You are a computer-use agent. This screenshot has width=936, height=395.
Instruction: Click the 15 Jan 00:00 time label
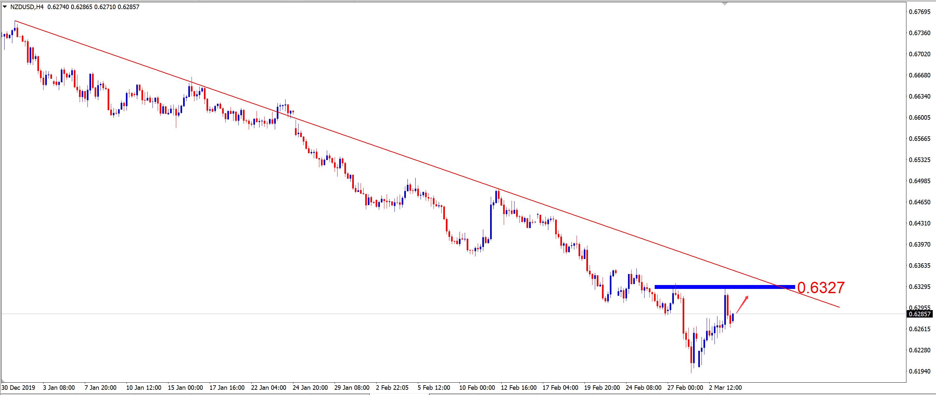tap(186, 388)
